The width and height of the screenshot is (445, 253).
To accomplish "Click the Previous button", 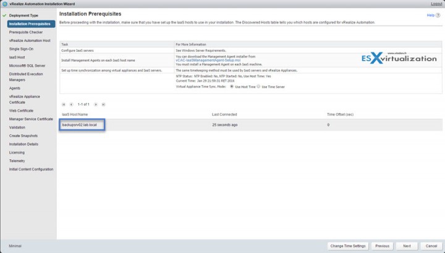I will (x=382, y=246).
